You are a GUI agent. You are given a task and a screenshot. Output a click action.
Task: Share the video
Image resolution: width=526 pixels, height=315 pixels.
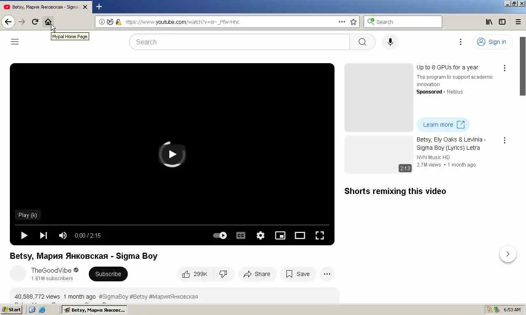coord(257,274)
